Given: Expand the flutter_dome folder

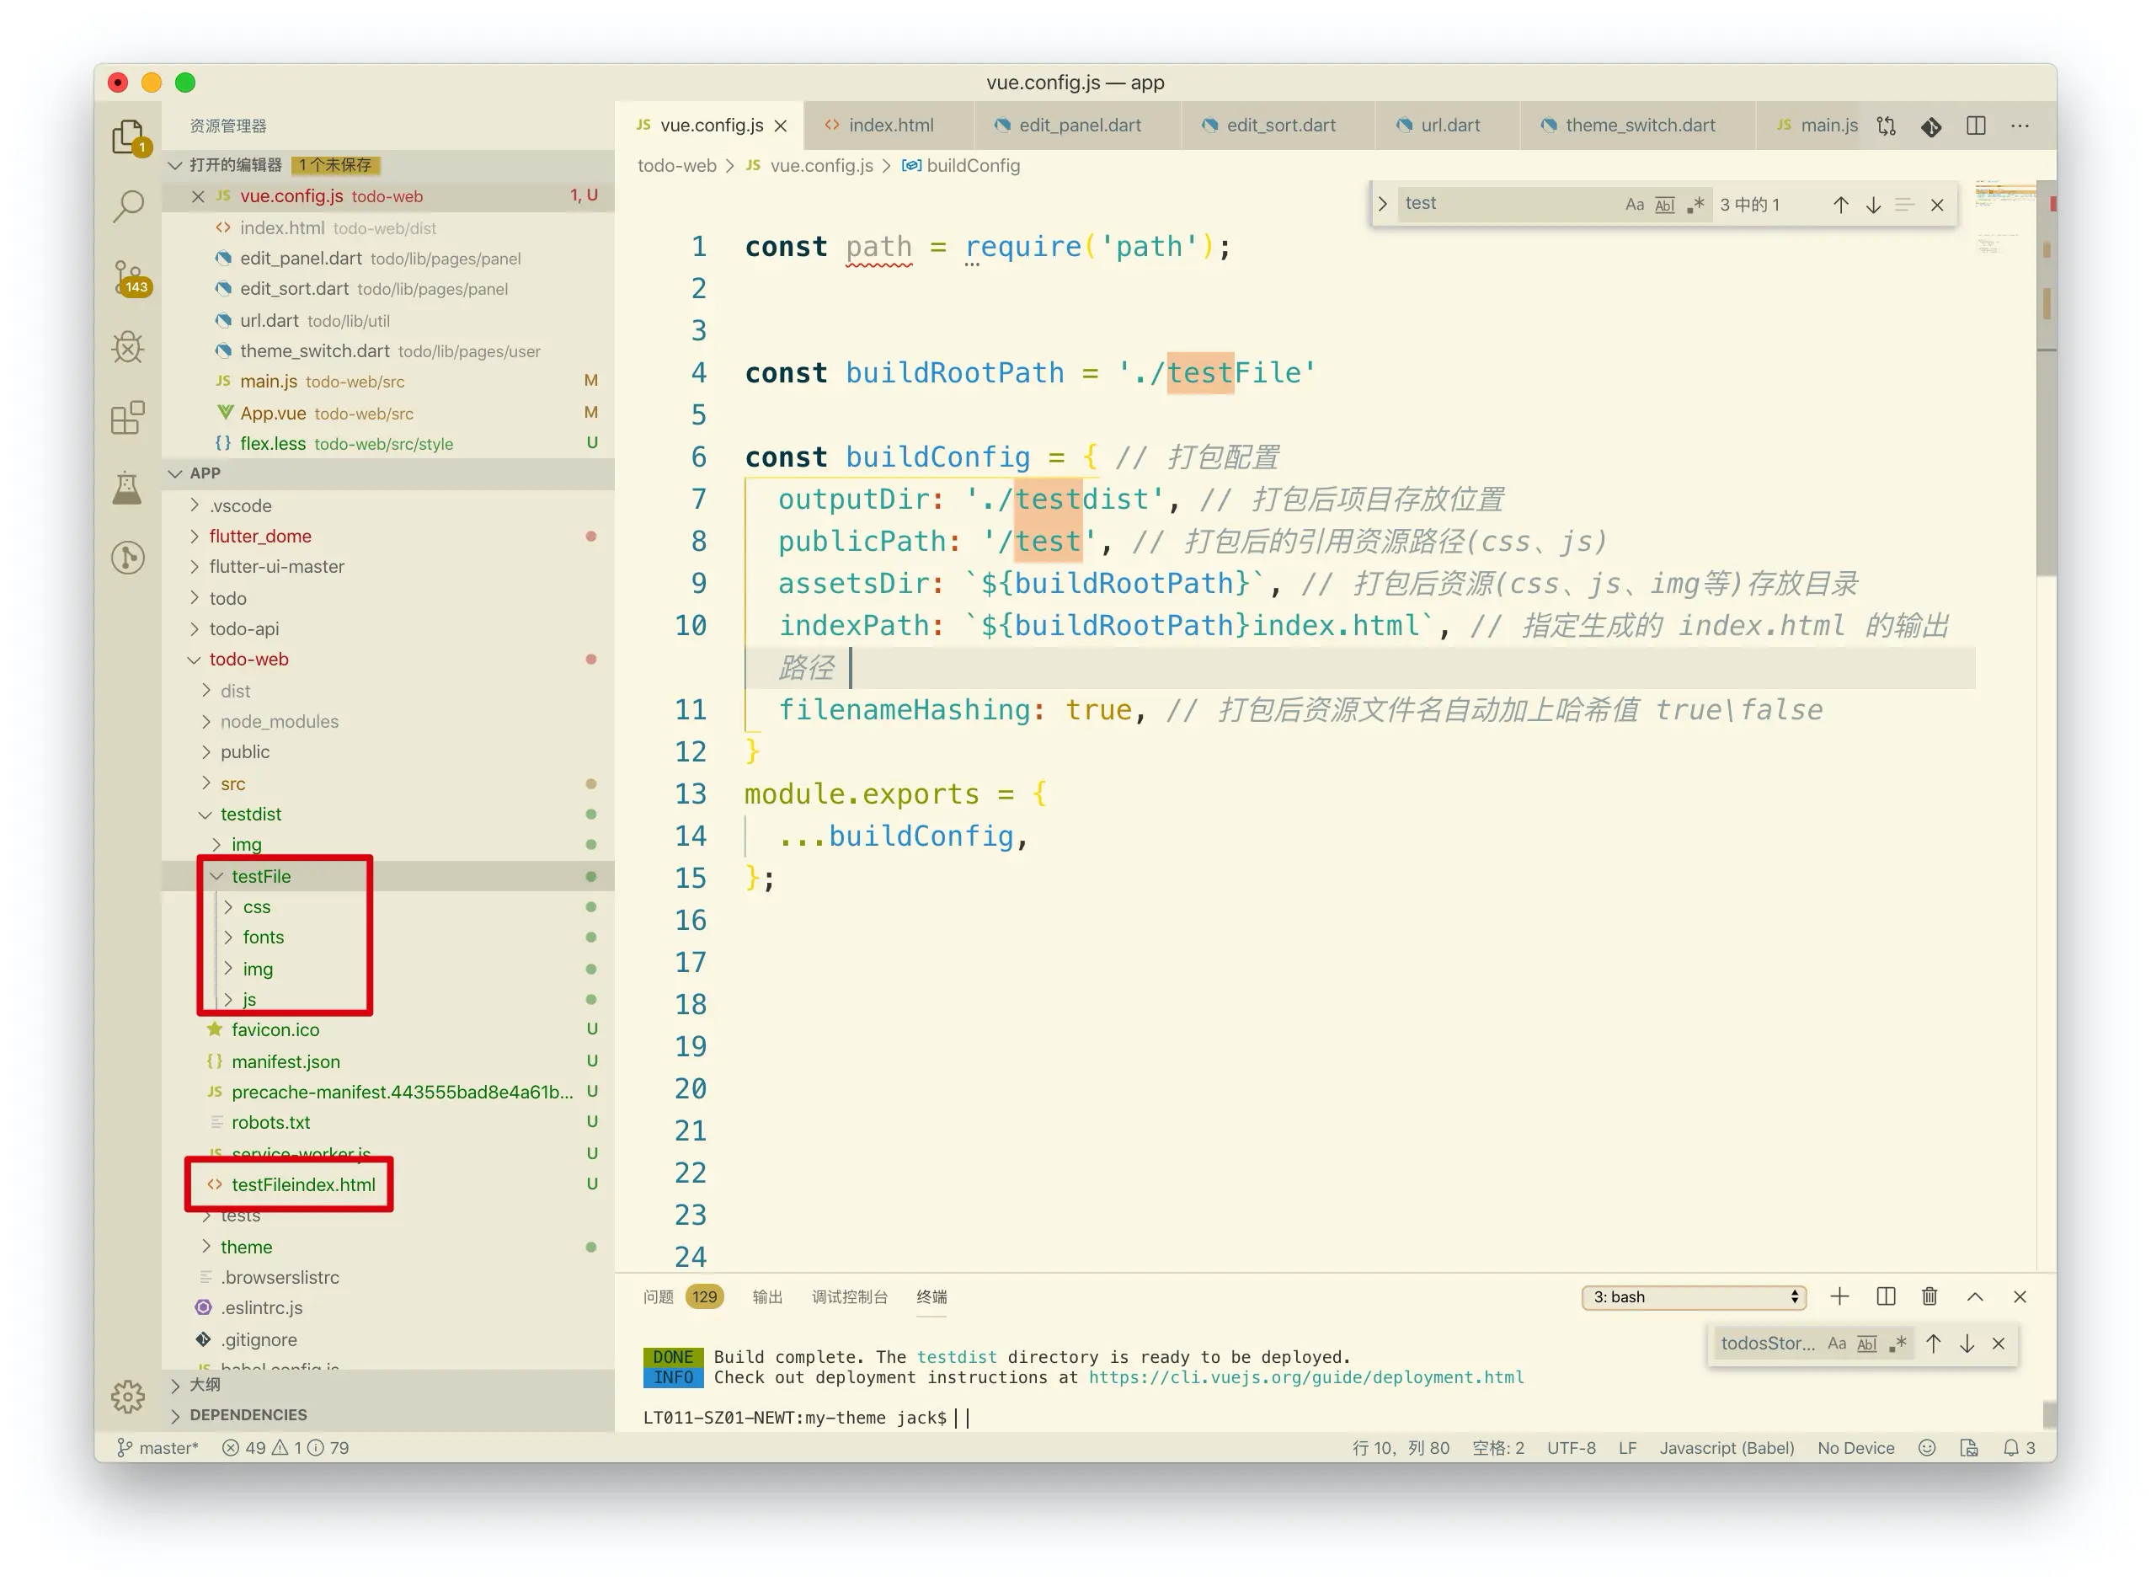Looking at the screenshot, I should (260, 536).
